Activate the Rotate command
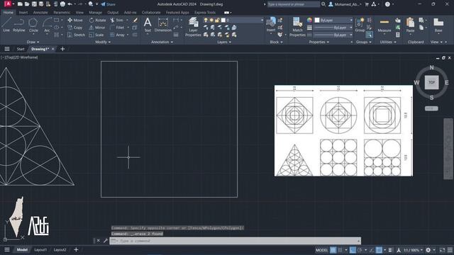 point(98,21)
